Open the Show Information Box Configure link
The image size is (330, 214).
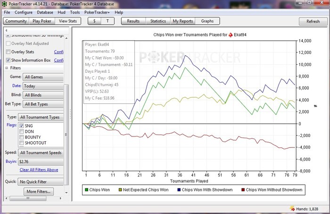pyautogui.click(x=59, y=60)
